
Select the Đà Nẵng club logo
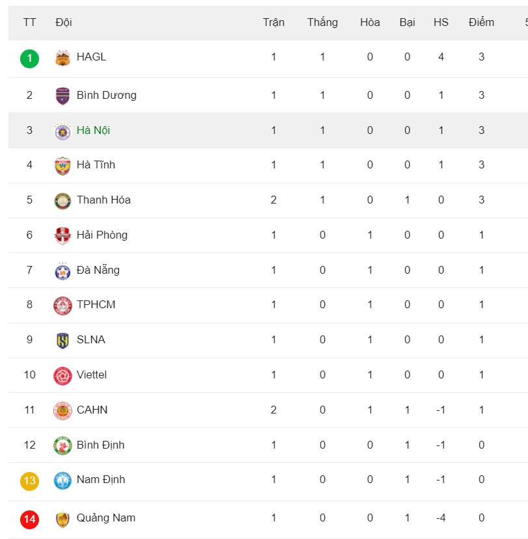tap(62, 270)
